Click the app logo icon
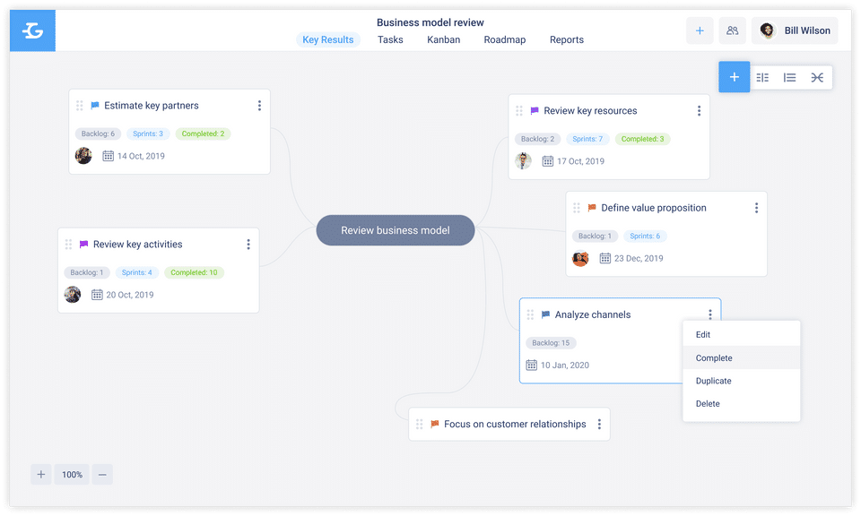Viewport: 861px width, 516px height. (x=32, y=31)
